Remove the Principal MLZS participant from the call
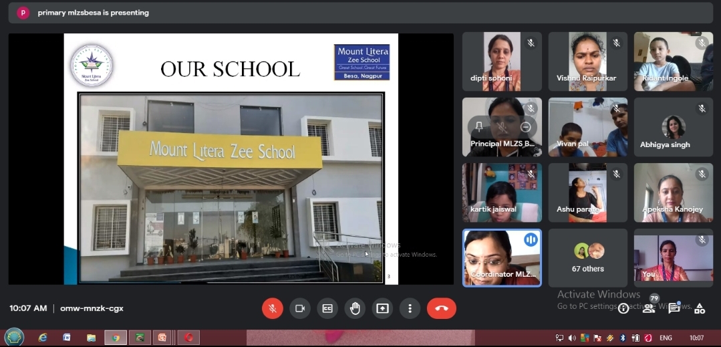This screenshot has height=347, width=721. tap(526, 127)
